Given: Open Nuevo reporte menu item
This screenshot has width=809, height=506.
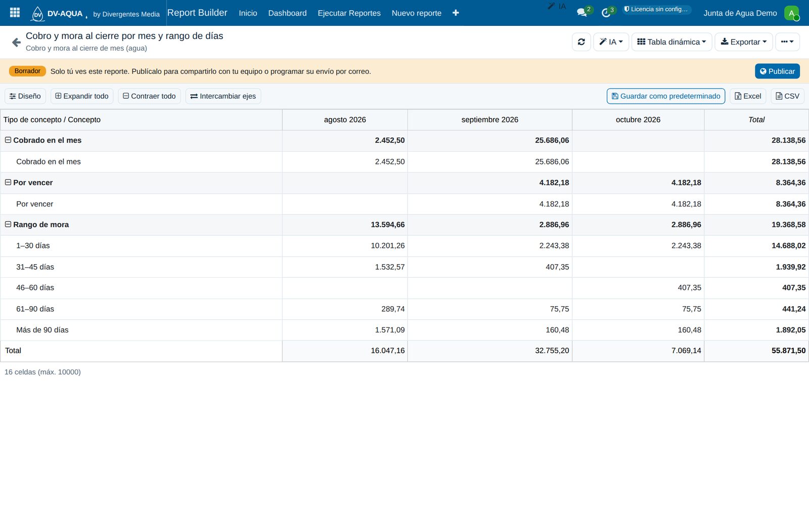Looking at the screenshot, I should (417, 13).
